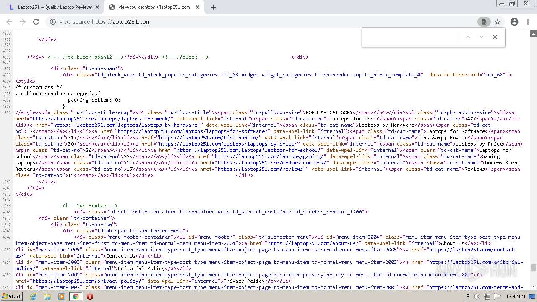Screen dimensions: 537x302
Task: Show hidden system tray icons
Action: point(468,297)
